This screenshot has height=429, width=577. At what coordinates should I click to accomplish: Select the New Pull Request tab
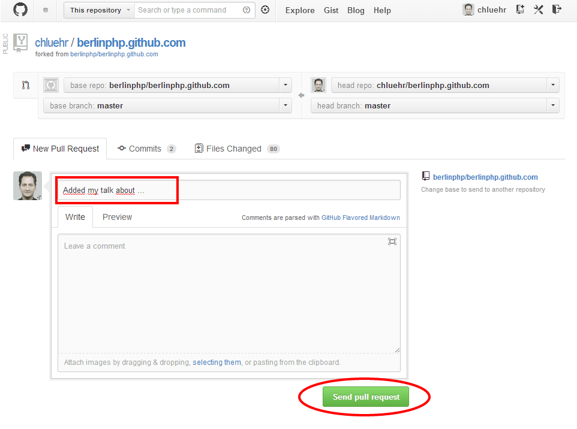tap(60, 149)
